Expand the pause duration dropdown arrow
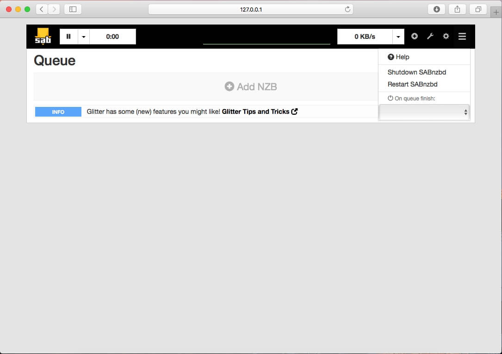Viewport: 502px width, 354px height. coord(84,37)
